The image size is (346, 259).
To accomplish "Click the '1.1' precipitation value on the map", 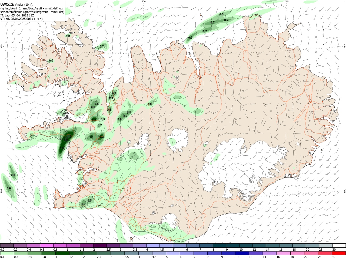I will [91, 137].
